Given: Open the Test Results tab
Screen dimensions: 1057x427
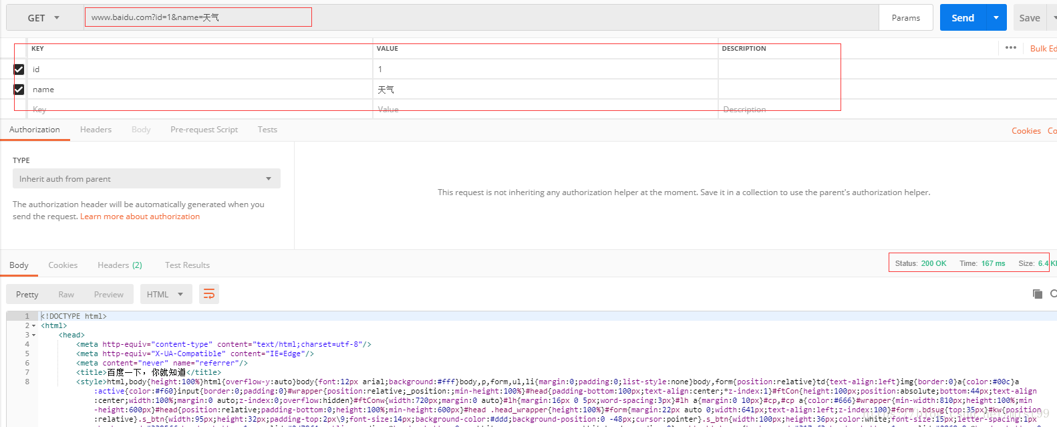Looking at the screenshot, I should click(x=187, y=265).
